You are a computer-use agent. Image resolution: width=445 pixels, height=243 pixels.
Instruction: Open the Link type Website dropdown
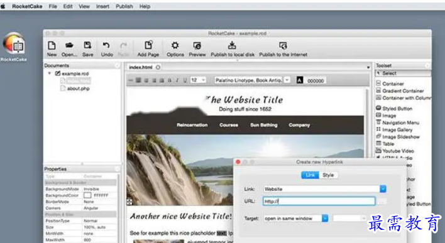point(383,189)
